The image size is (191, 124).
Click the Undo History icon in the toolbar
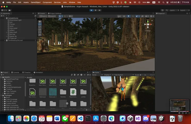coord(162,10)
